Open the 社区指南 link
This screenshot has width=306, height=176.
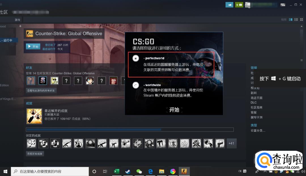click(x=256, y=107)
